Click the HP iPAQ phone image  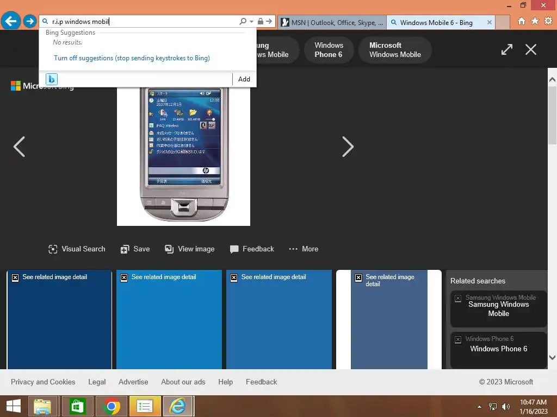[184, 156]
